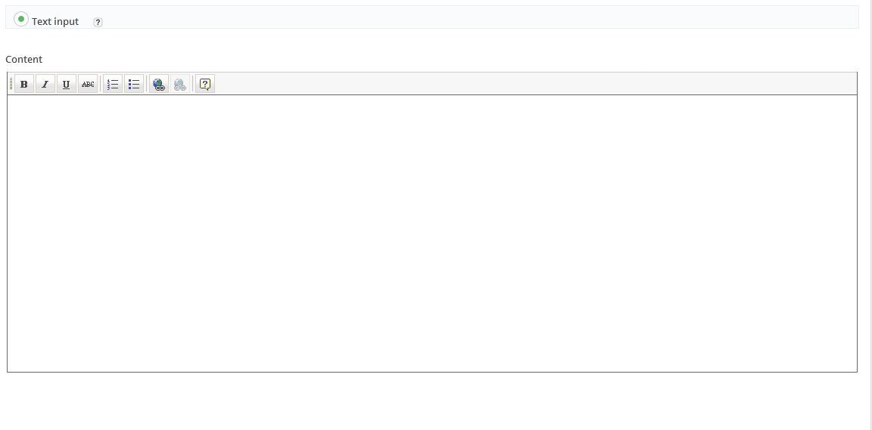Click blank page area below the editor
This screenshot has width=872, height=430.
point(432,401)
